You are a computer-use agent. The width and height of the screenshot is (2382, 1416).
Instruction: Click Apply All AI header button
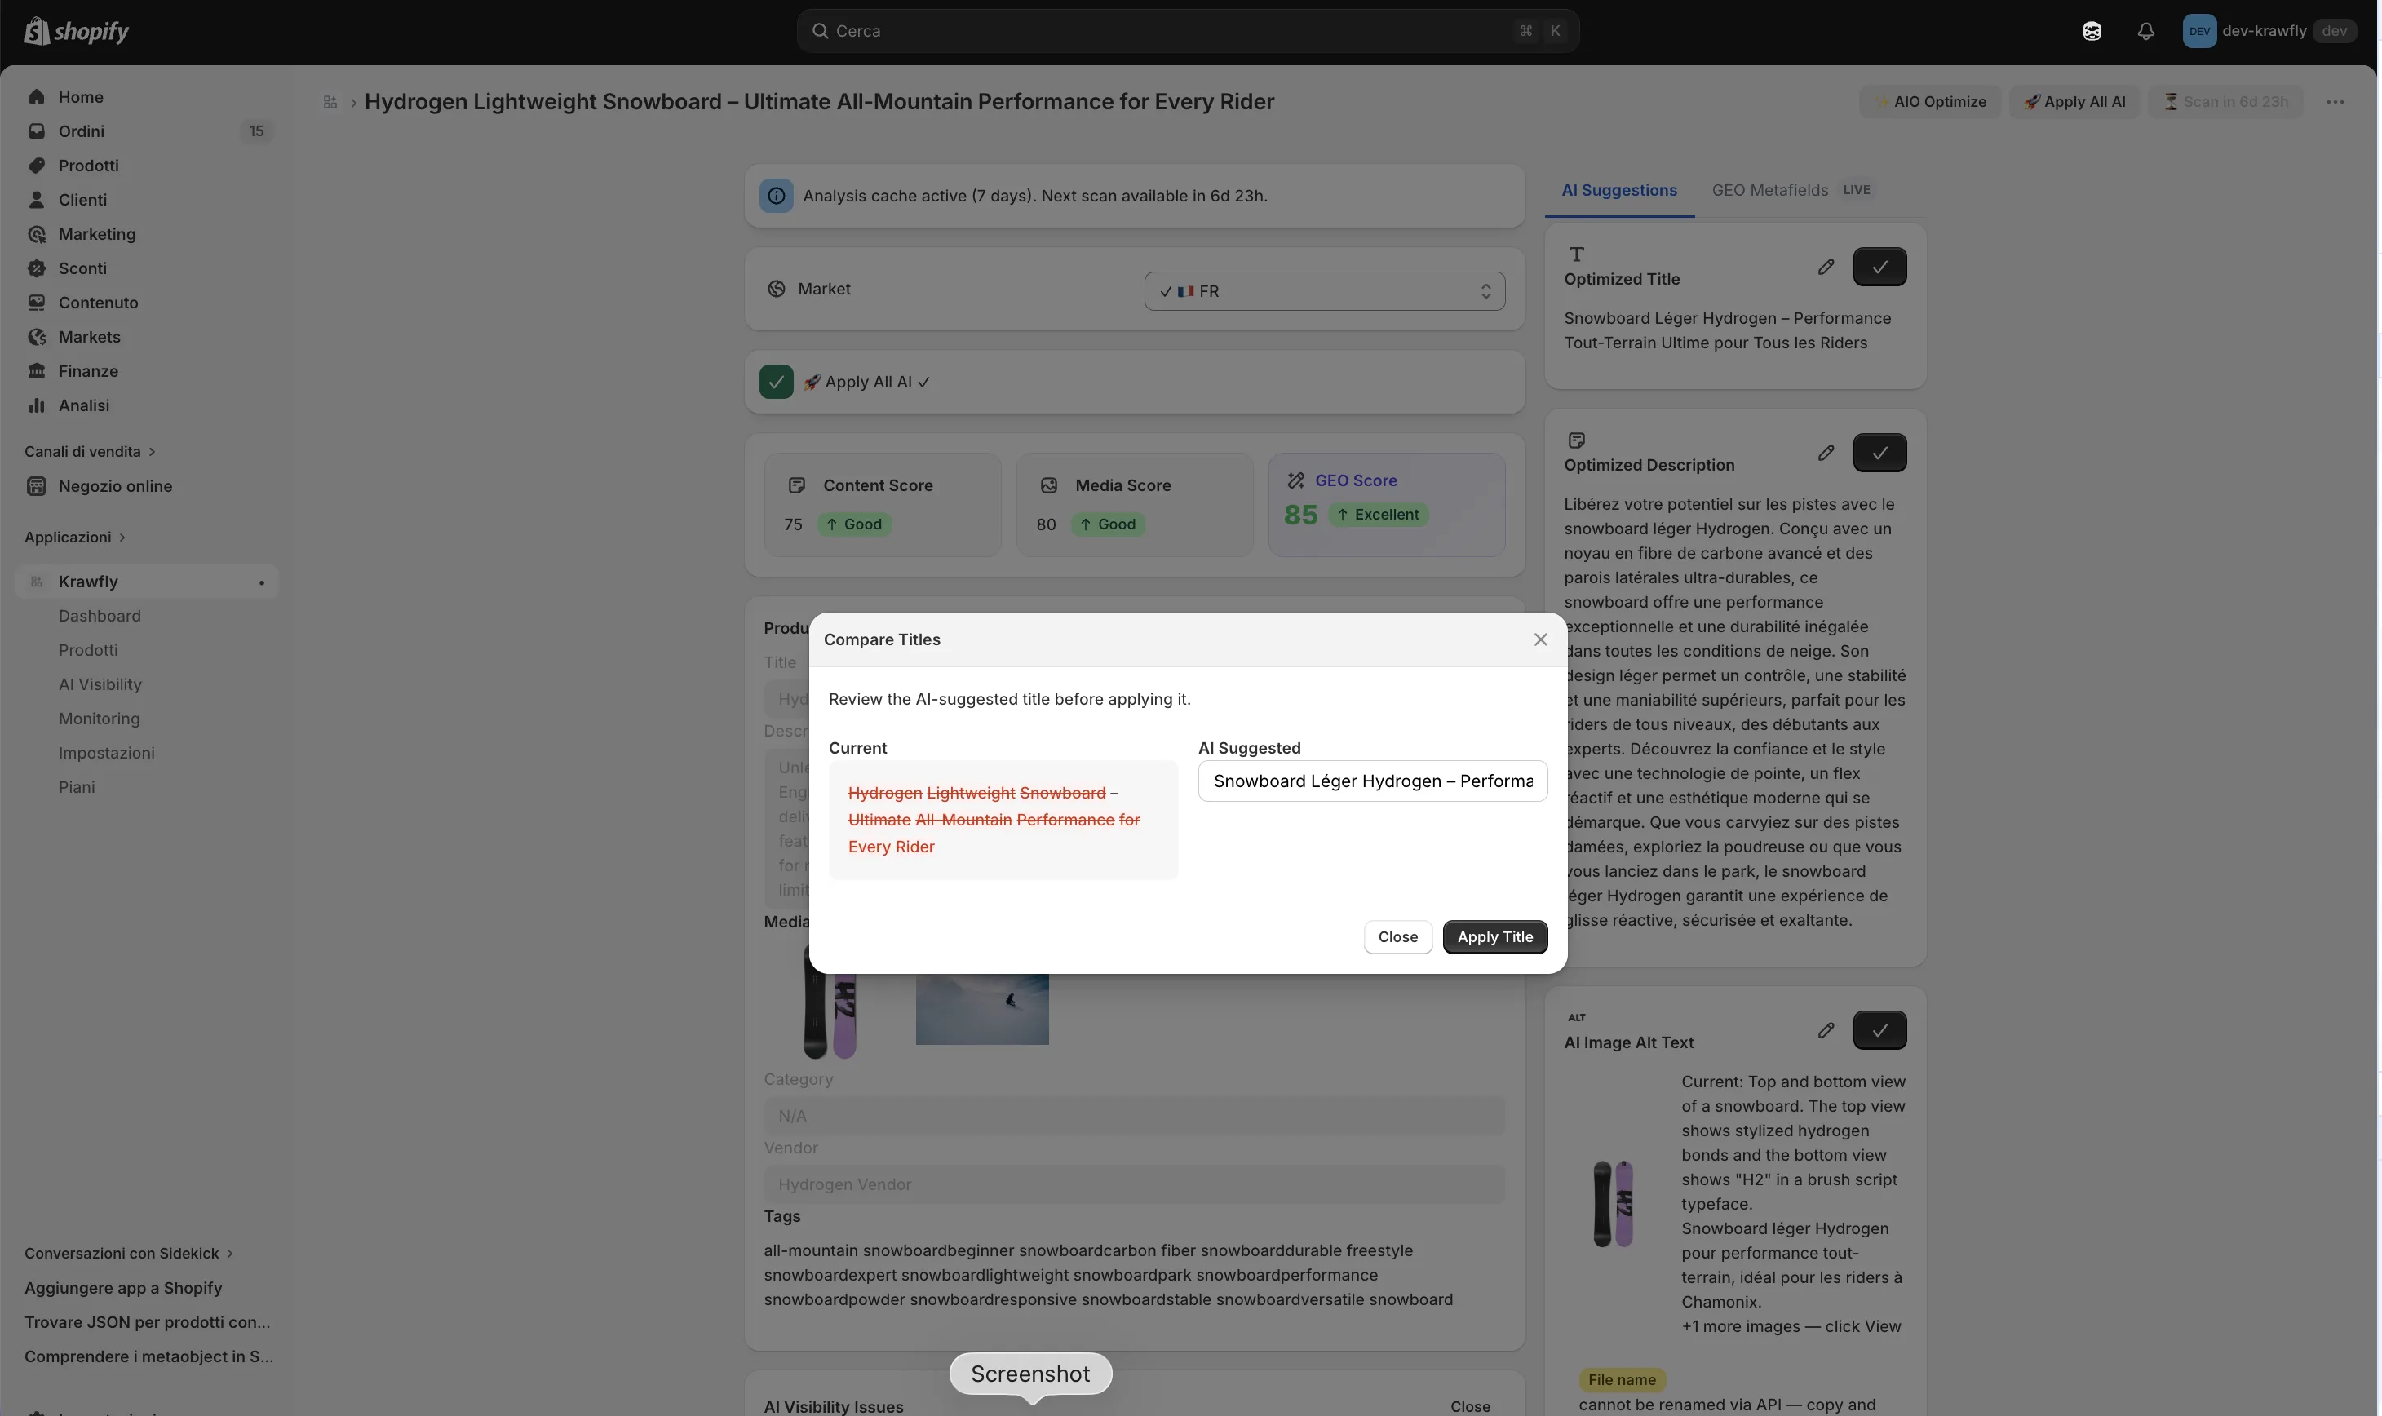[2074, 102]
